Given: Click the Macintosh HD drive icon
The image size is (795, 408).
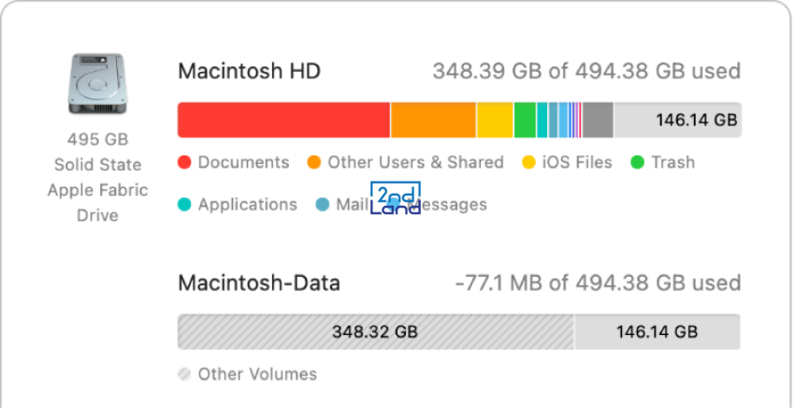Looking at the screenshot, I should (97, 83).
